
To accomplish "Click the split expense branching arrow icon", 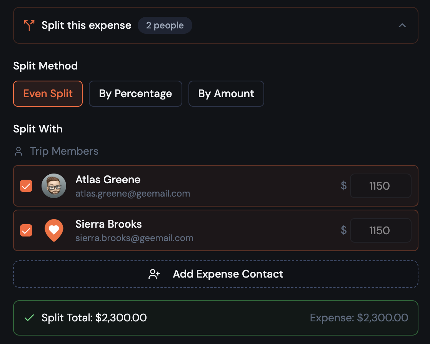I will tap(29, 25).
